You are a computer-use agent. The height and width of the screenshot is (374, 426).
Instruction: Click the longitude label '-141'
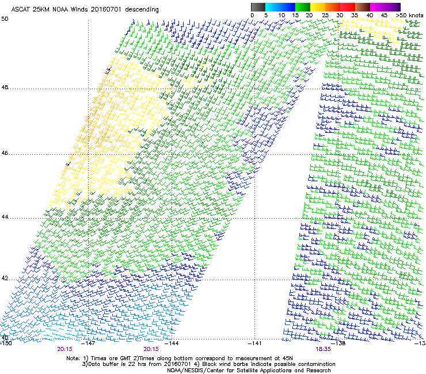coord(255,344)
